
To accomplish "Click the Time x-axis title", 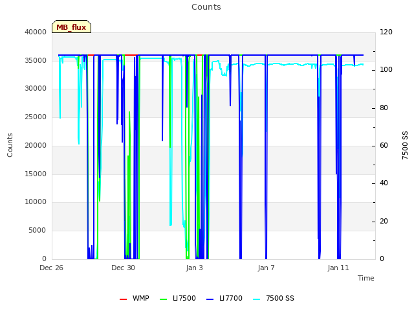I will 366,278.
